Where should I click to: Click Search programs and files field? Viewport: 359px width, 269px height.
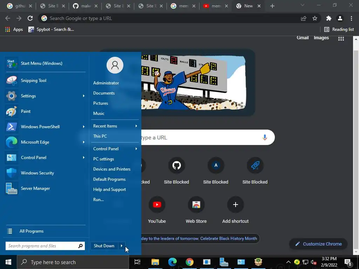[45, 246]
